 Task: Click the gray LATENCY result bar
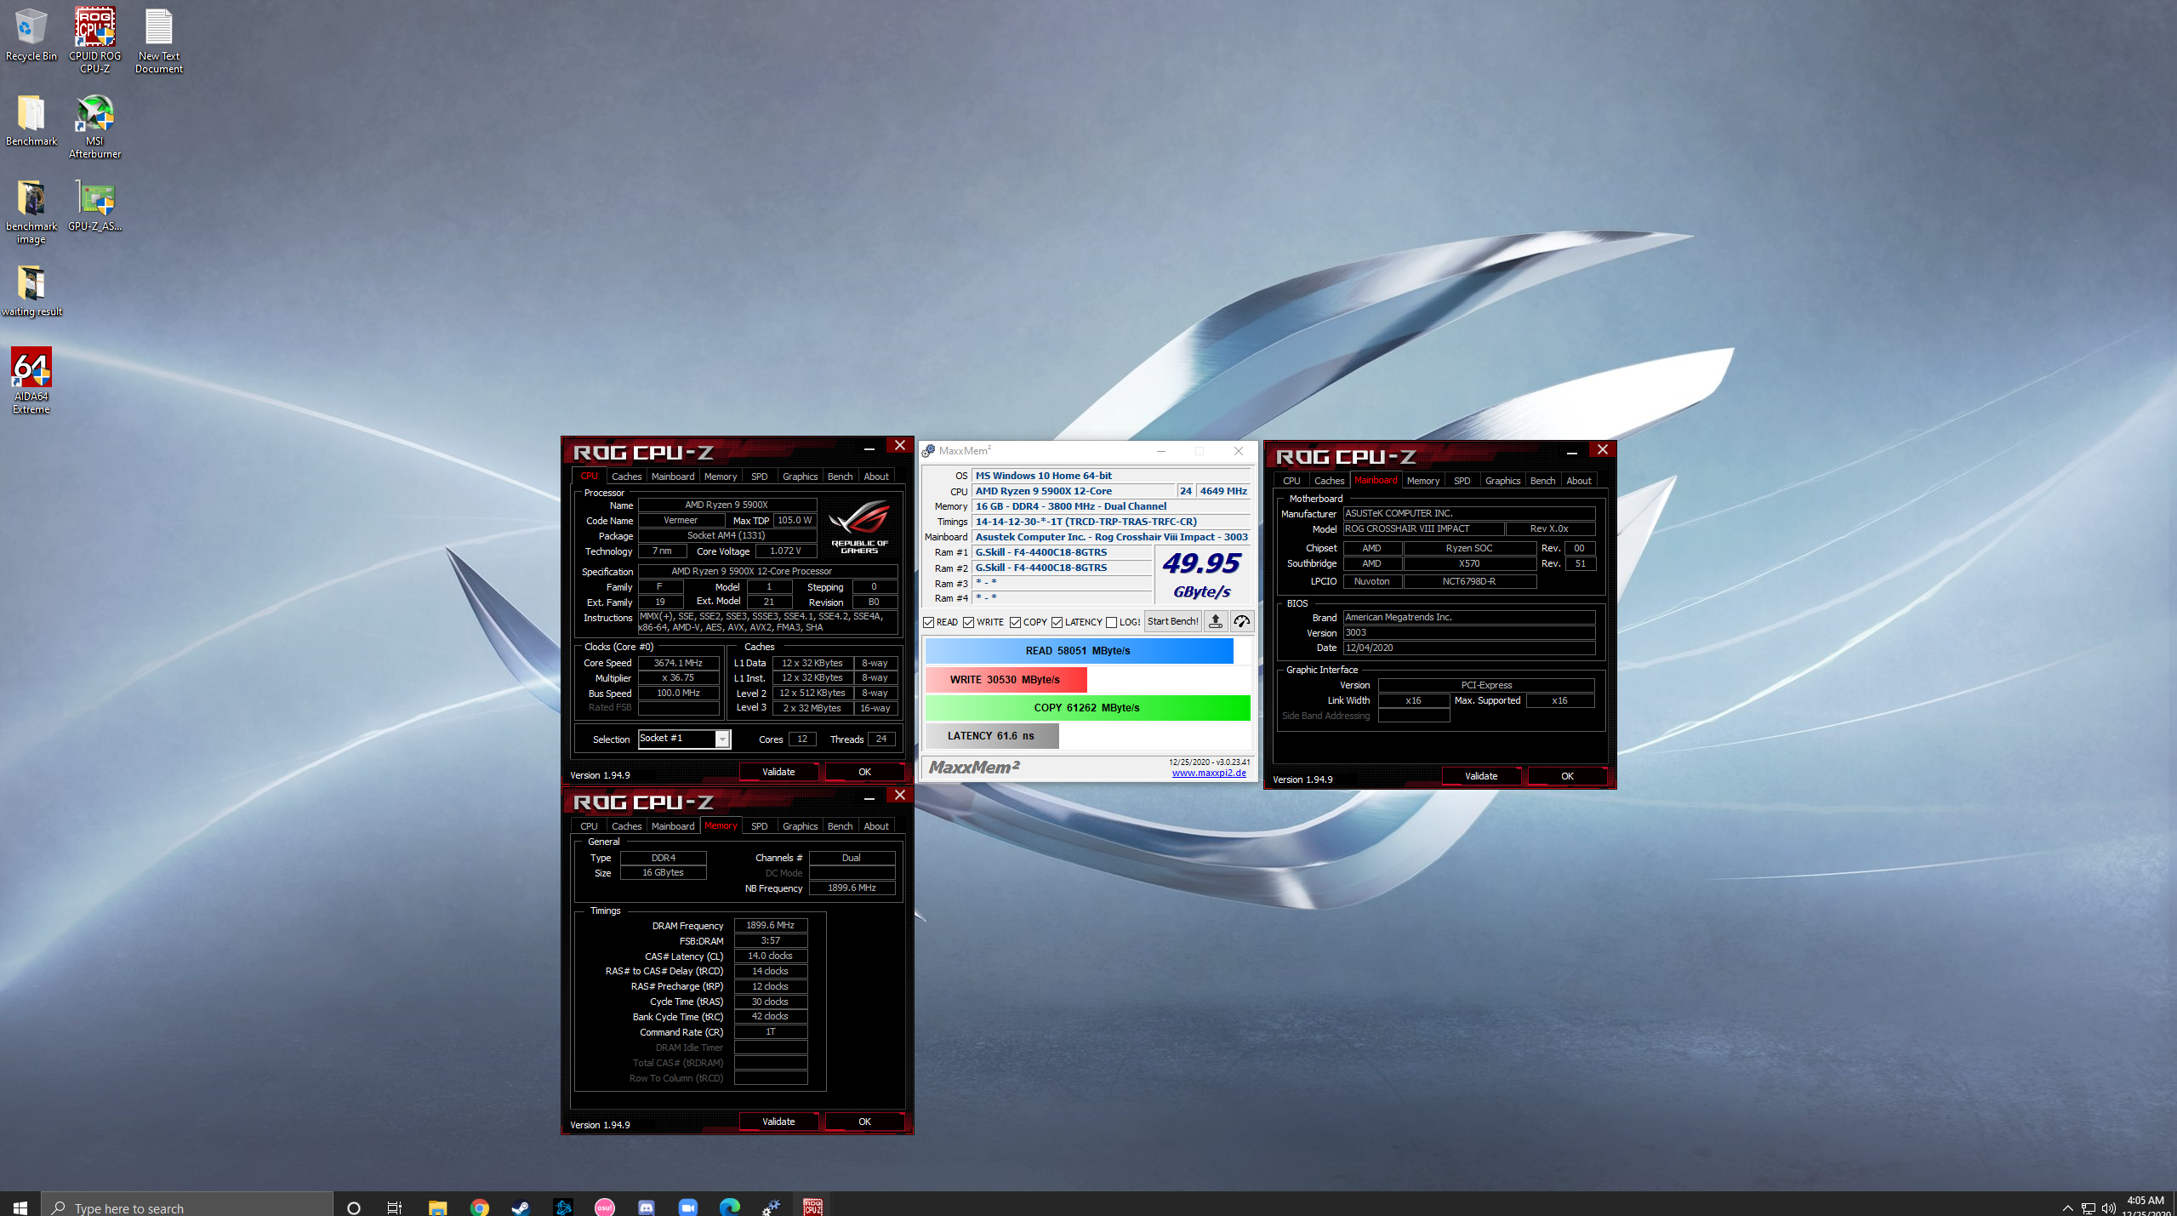pyautogui.click(x=992, y=735)
